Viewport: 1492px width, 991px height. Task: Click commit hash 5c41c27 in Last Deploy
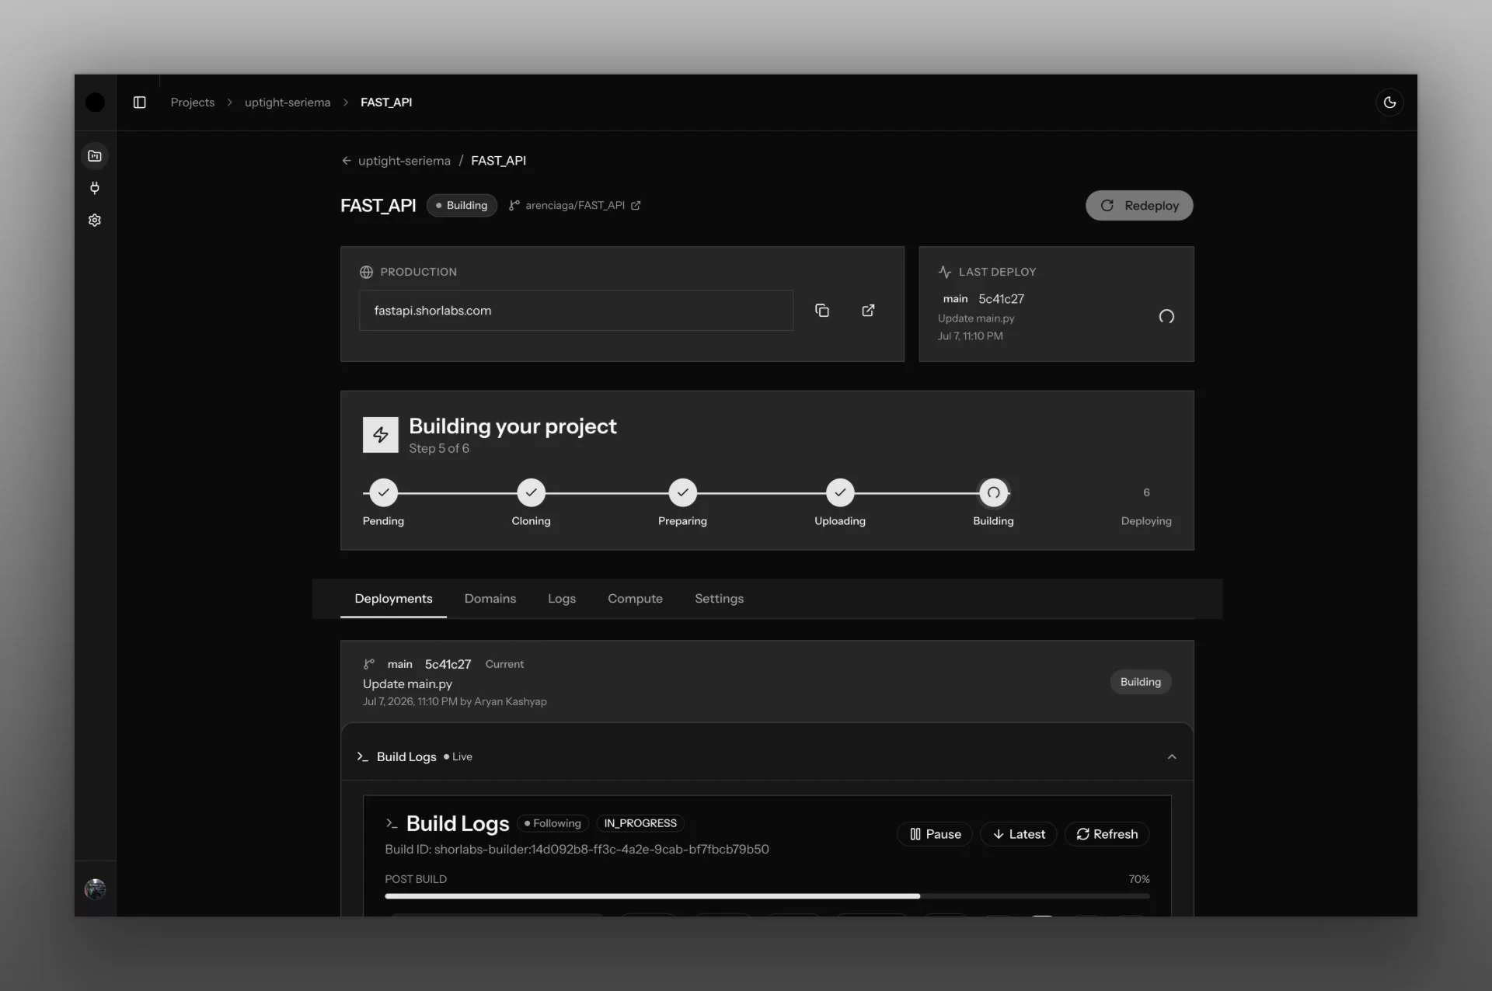click(x=1001, y=299)
